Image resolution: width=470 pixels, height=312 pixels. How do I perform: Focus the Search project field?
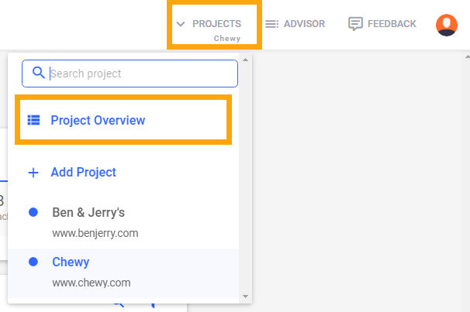pyautogui.click(x=130, y=74)
